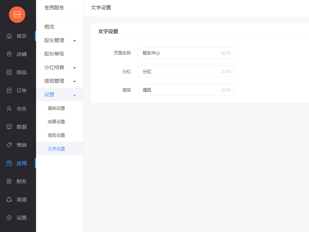The height and width of the screenshot is (232, 309).
Task: Open the 首页 home icon
Action: click(9, 36)
